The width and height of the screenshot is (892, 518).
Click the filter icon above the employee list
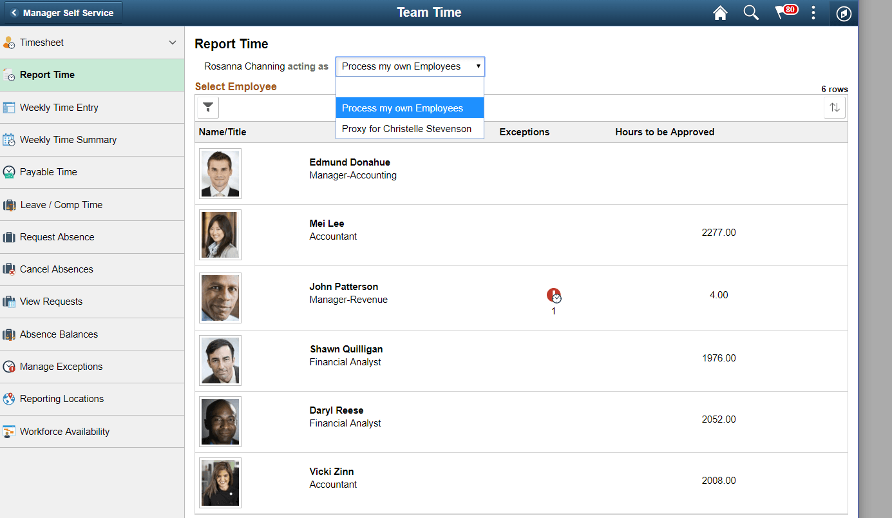[207, 107]
